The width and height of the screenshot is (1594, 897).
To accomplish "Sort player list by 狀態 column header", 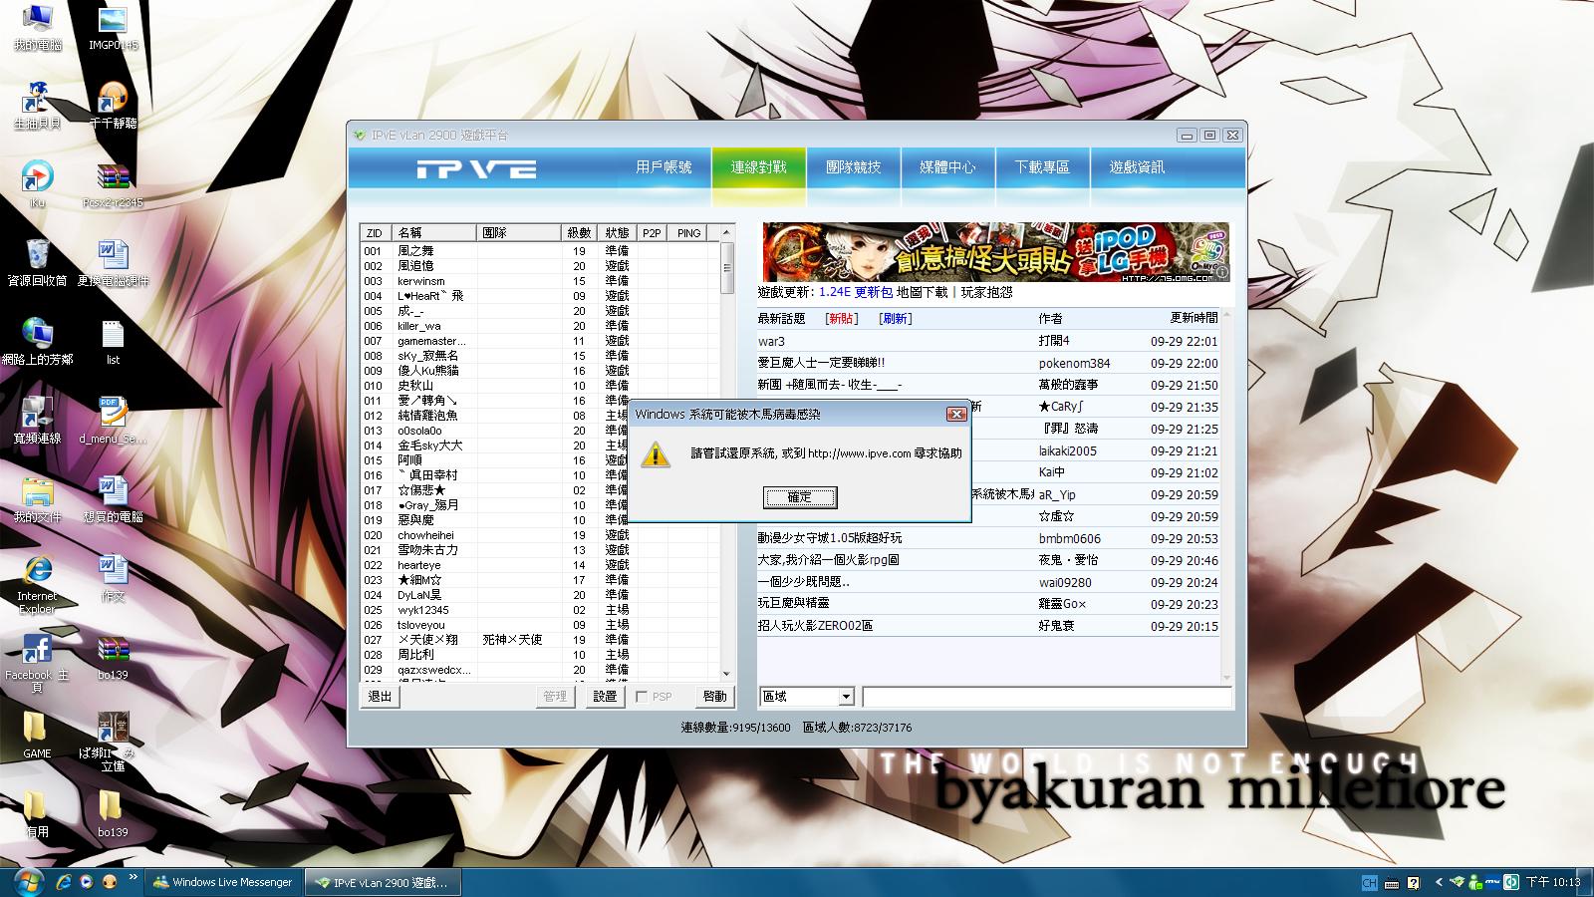I will pyautogui.click(x=617, y=233).
